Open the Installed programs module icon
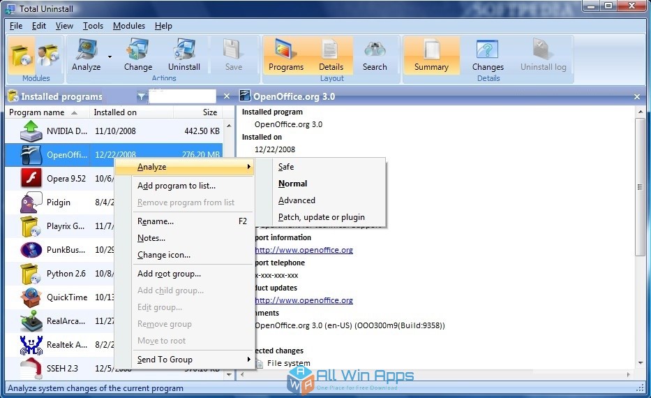 [x=21, y=55]
